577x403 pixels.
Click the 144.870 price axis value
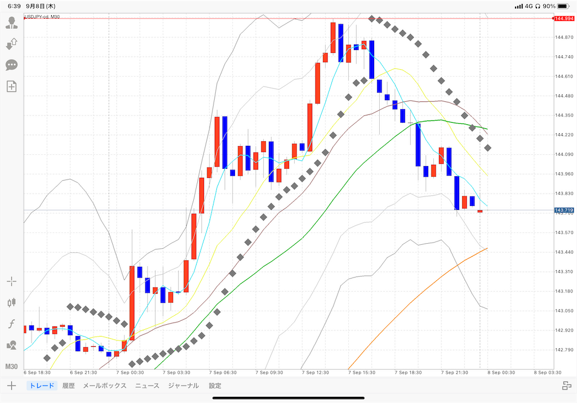(x=564, y=38)
